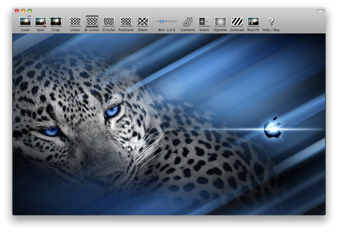
Task: Minimize window with yellow button
Action: pyautogui.click(x=23, y=11)
